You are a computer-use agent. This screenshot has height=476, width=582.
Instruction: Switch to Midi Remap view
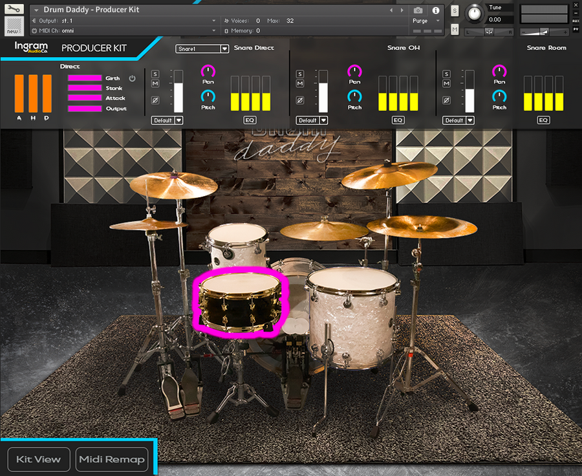pyautogui.click(x=111, y=459)
